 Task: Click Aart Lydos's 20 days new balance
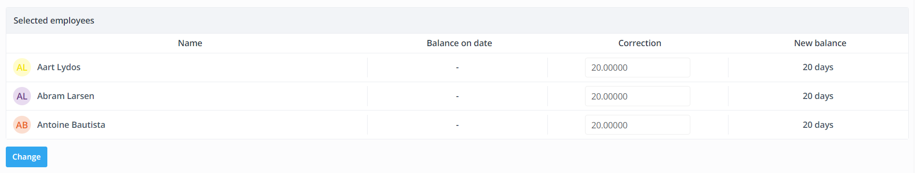click(818, 67)
